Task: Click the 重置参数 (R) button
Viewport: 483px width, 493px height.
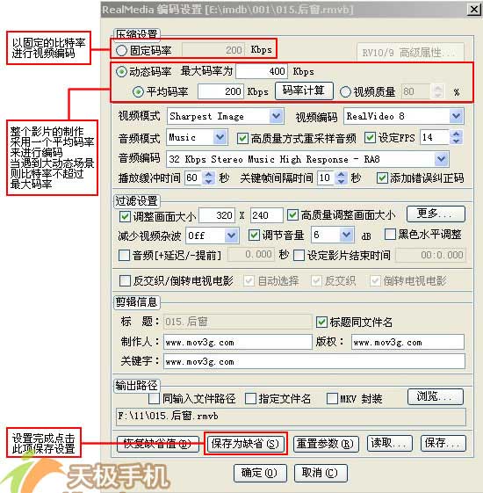Action: (x=326, y=444)
